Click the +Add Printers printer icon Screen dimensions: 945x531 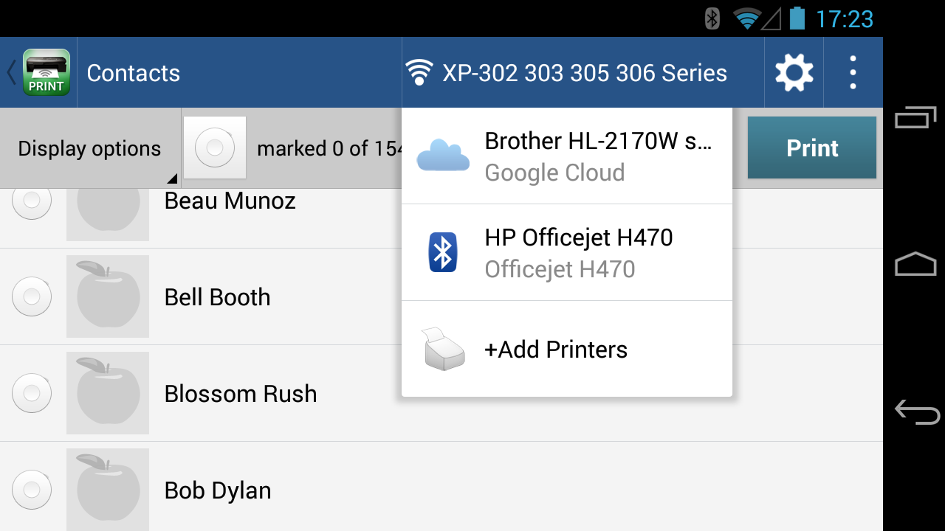[443, 349]
